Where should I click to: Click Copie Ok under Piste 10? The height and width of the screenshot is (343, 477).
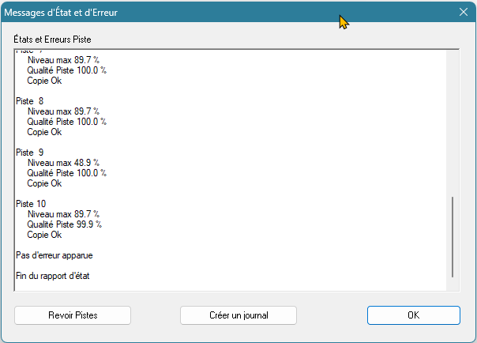[44, 235]
